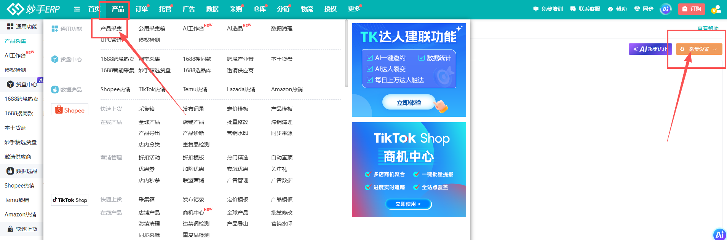Toggle the AI达人裂变 checkbox in banner
727x240 pixels.
pyautogui.click(x=369, y=69)
